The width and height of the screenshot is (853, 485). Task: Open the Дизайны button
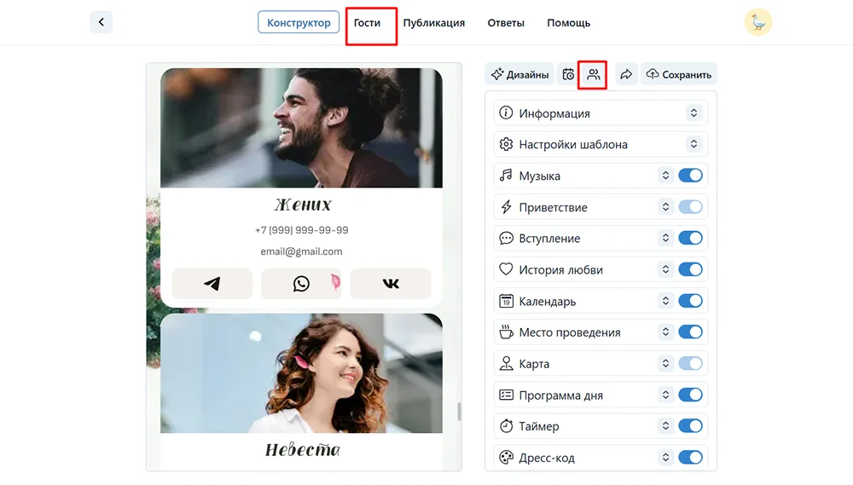coord(519,75)
